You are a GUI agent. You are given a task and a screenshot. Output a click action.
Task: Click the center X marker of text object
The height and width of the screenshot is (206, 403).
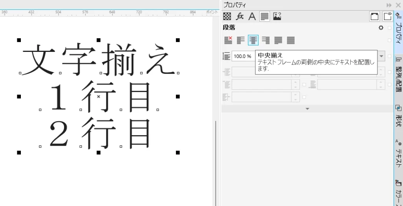tap(98, 97)
